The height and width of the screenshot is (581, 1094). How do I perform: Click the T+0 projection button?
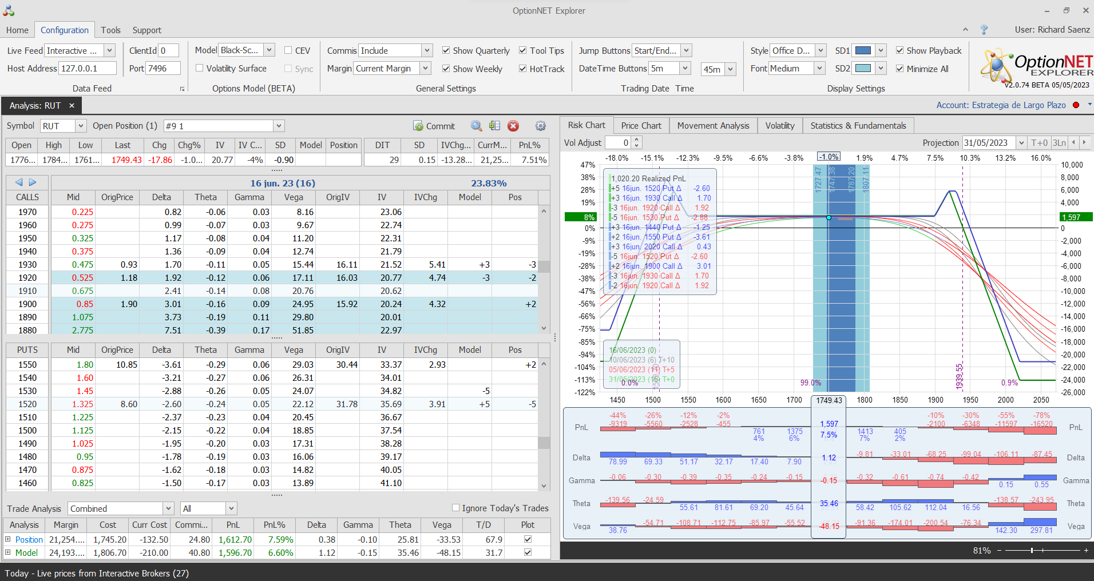(x=1039, y=143)
